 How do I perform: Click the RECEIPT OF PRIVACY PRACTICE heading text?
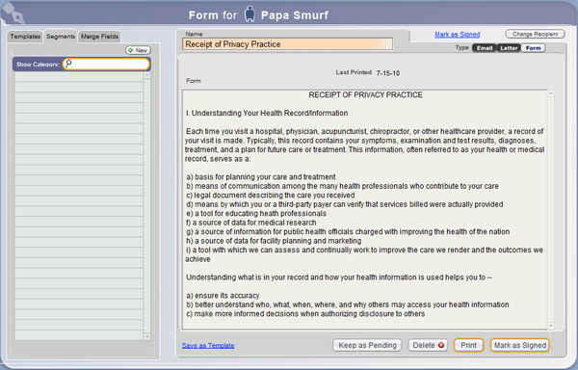coord(366,94)
